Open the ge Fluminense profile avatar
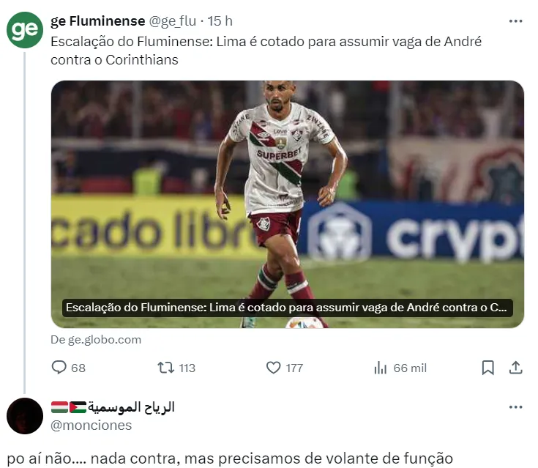This screenshot has height=468, width=538. [x=25, y=30]
